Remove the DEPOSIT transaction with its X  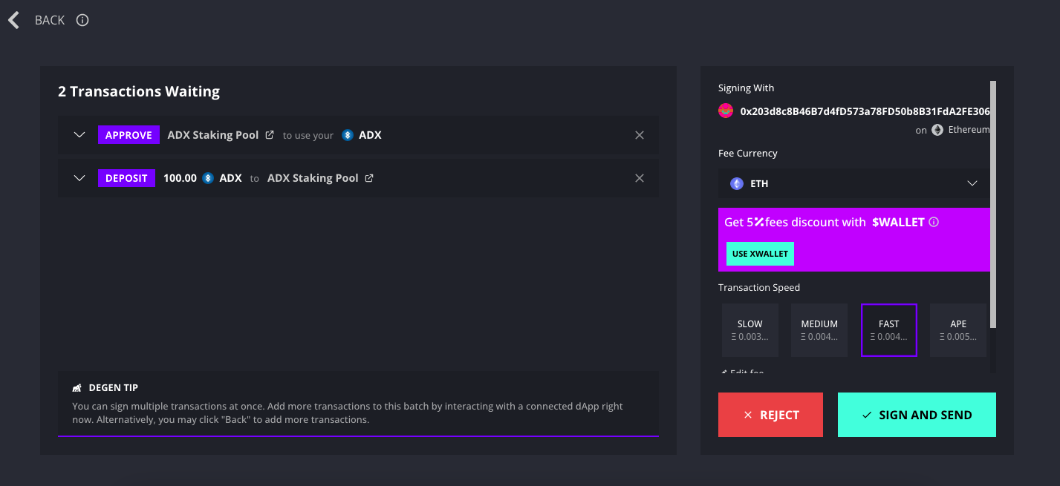pyautogui.click(x=639, y=178)
